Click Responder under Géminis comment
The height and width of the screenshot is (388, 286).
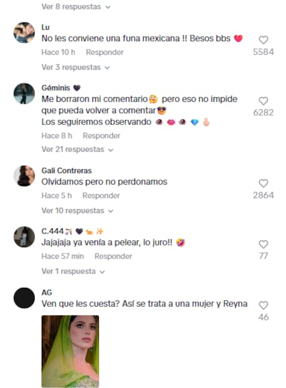click(x=101, y=136)
